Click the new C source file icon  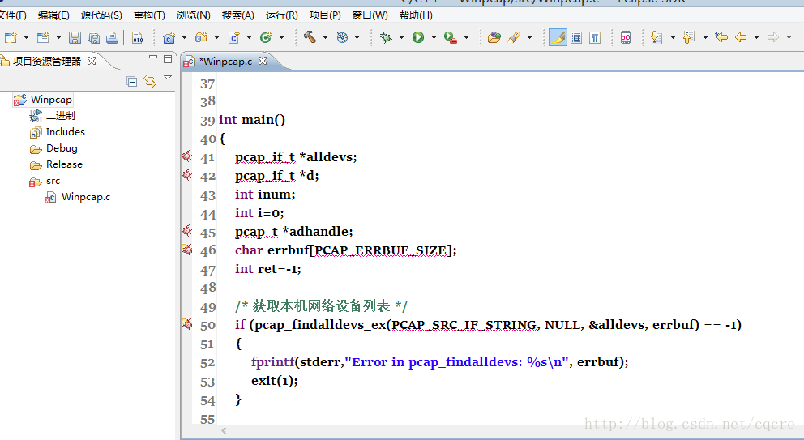[233, 37]
